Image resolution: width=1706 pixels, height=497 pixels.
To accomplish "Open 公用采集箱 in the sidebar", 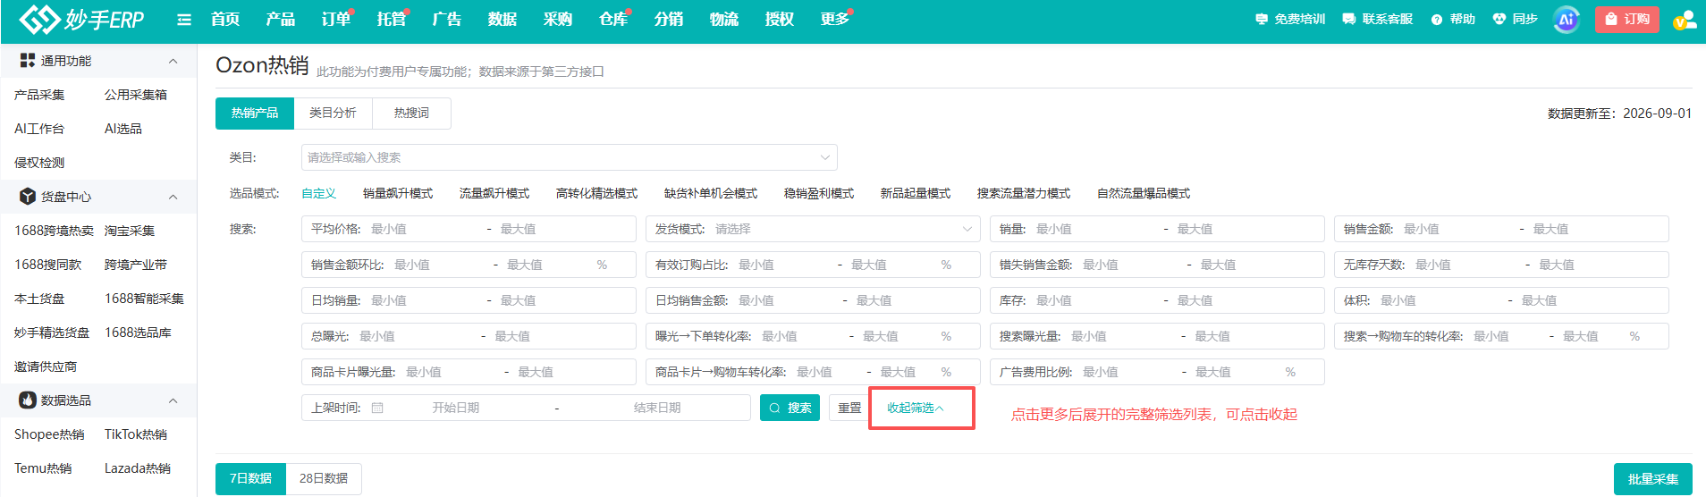I will click(x=136, y=95).
